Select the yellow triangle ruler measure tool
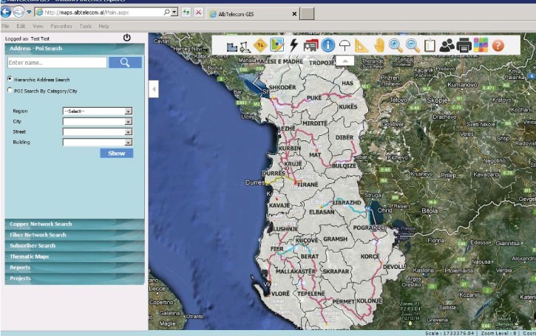Viewport: 536px width, 336px height. pyautogui.click(x=362, y=45)
